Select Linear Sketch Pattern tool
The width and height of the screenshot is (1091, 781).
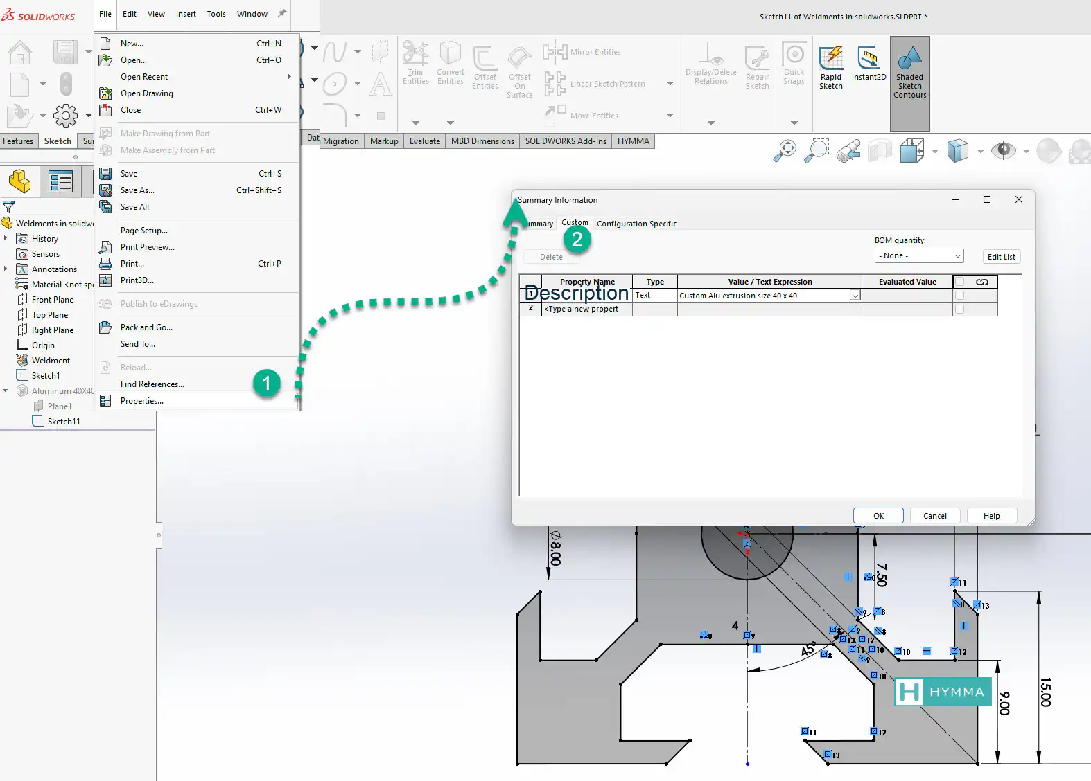(x=595, y=84)
